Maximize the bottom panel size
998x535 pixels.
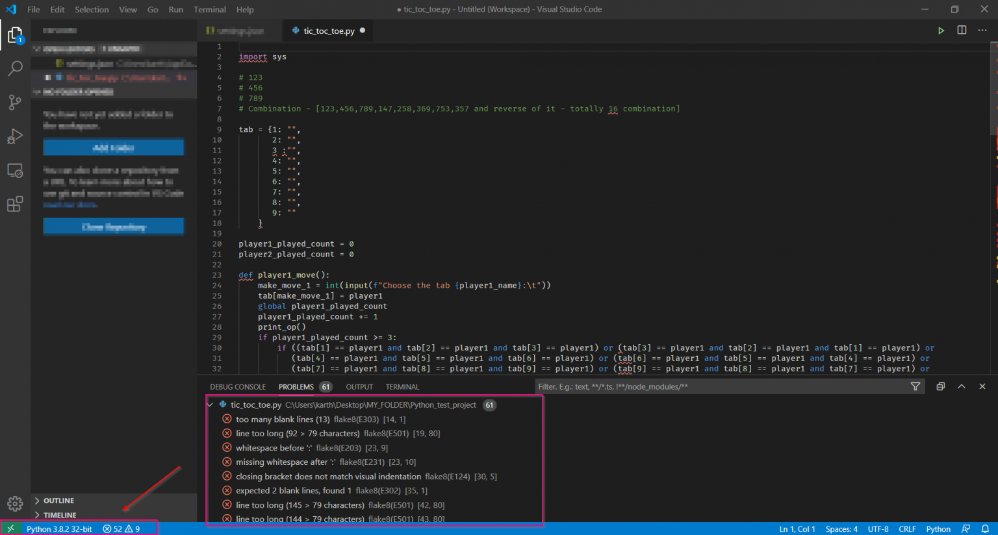pos(962,387)
